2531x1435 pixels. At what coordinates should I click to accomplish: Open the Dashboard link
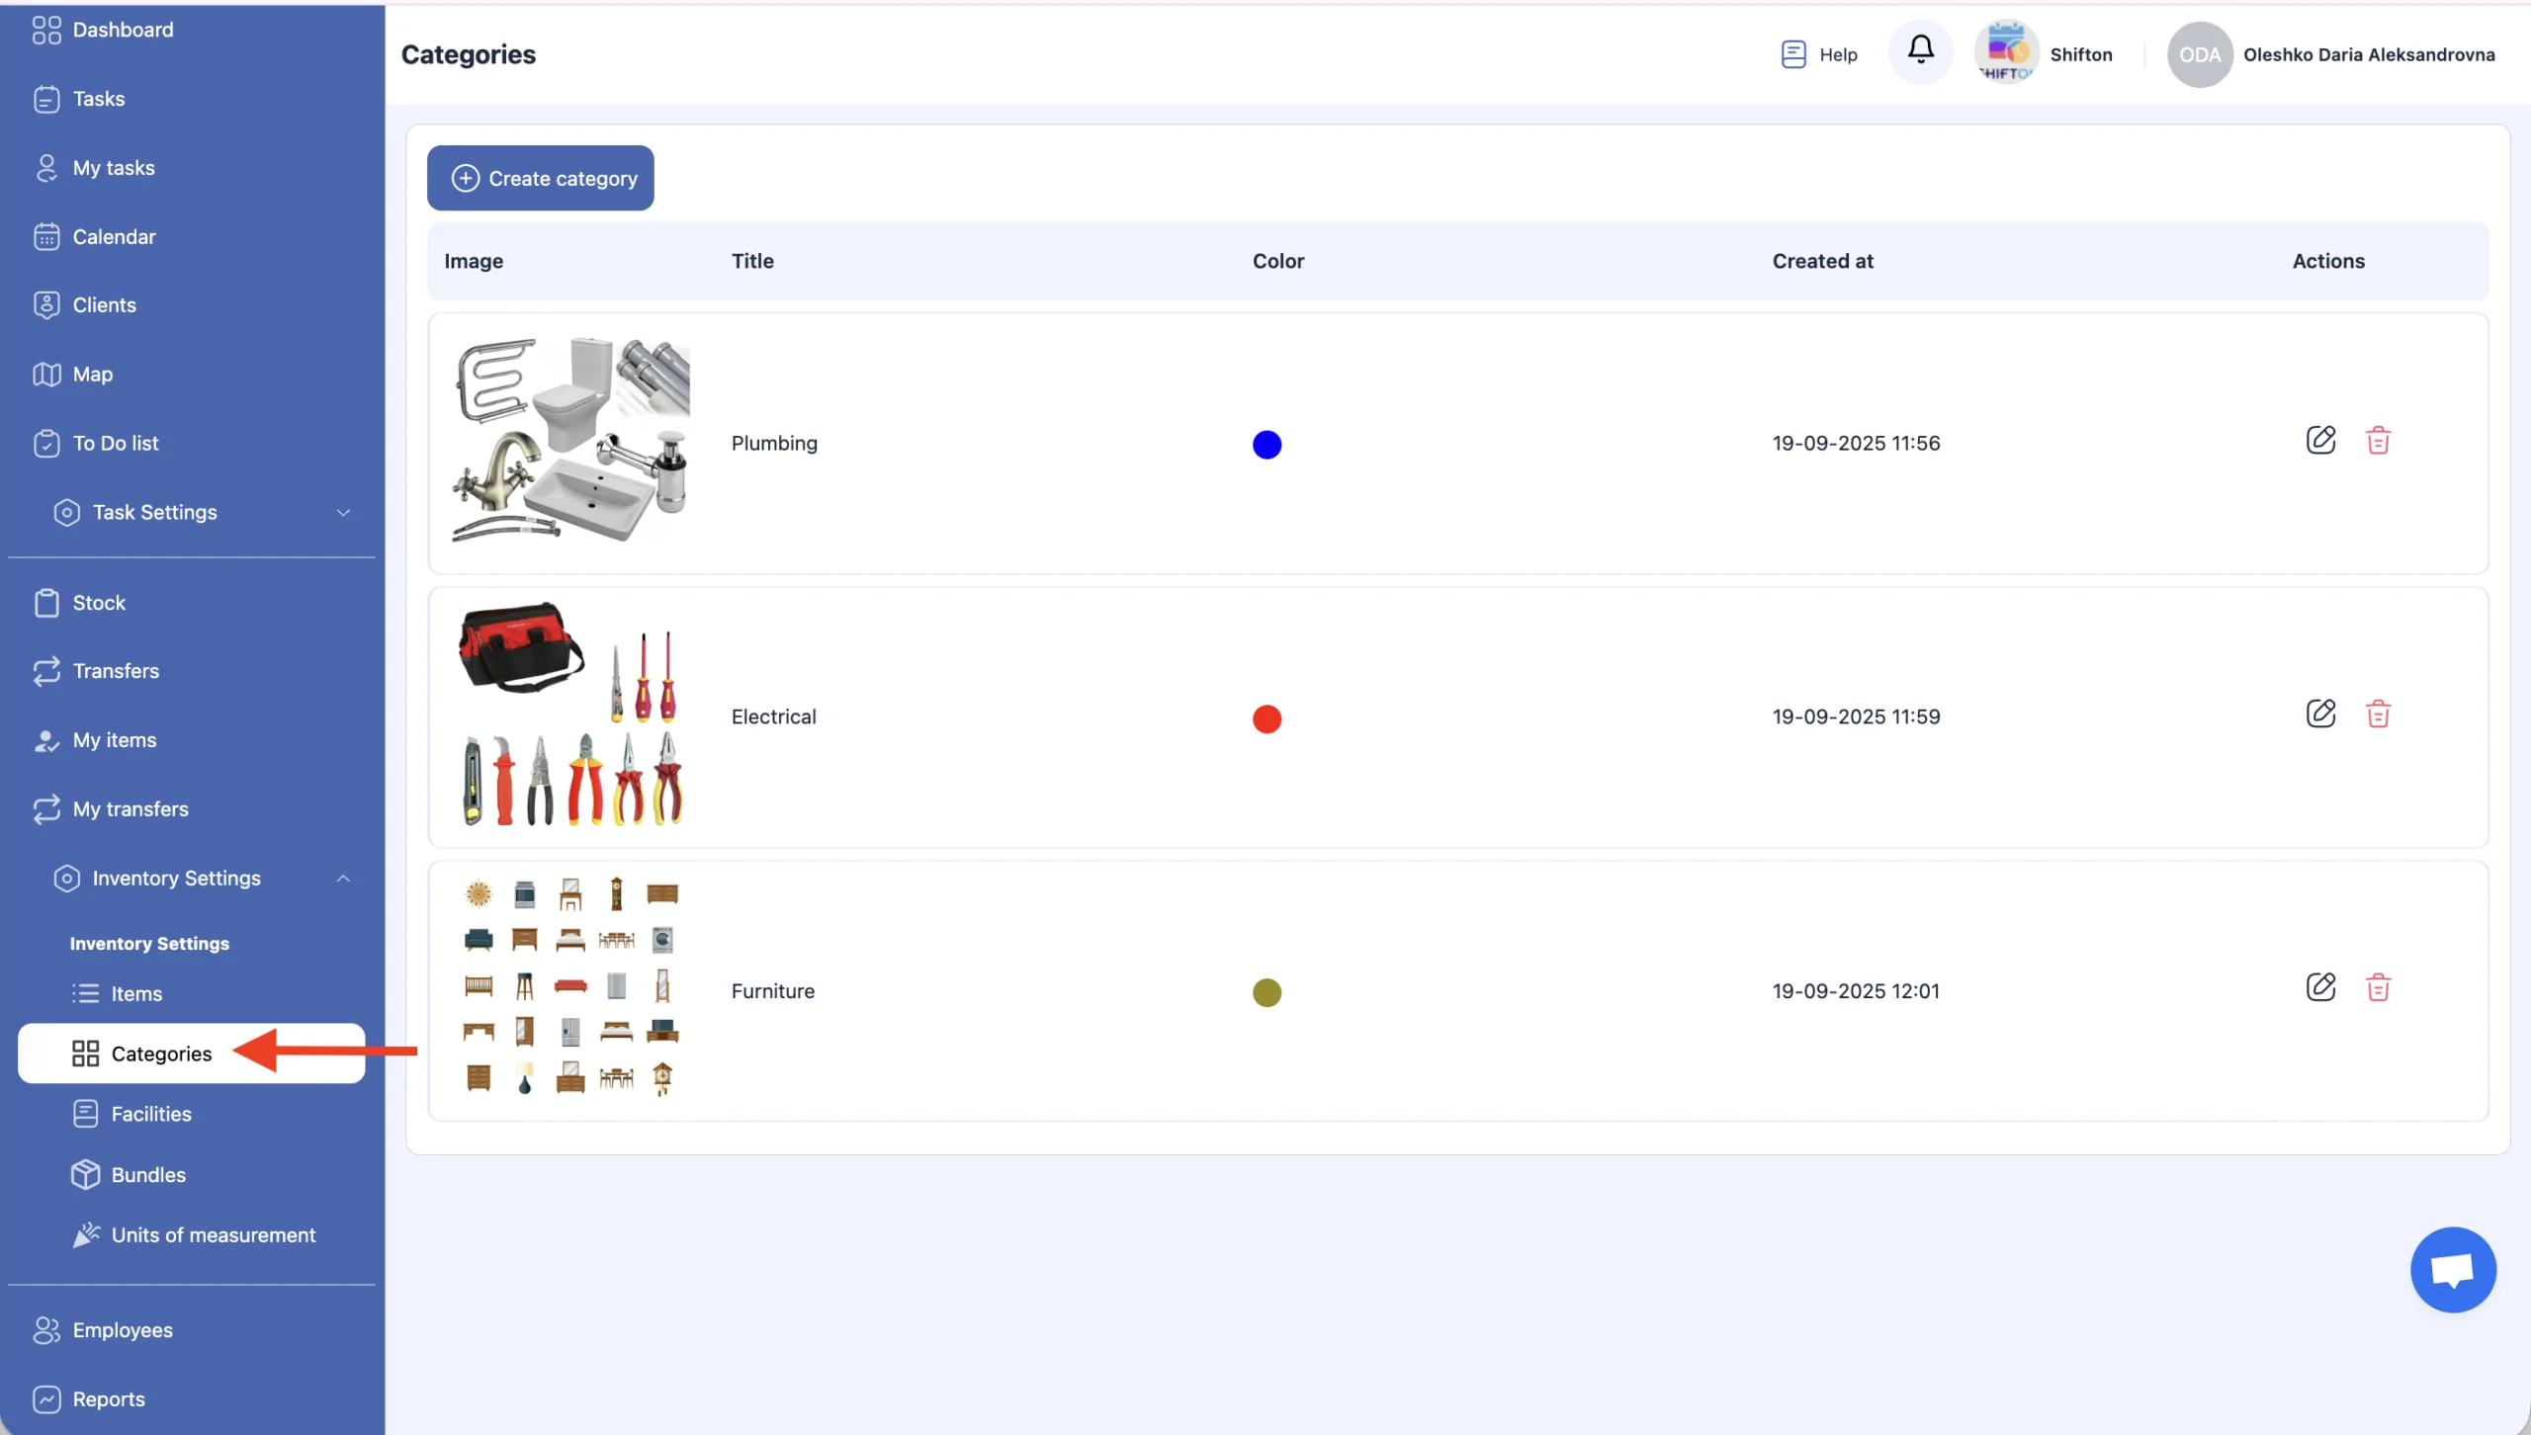(x=123, y=31)
